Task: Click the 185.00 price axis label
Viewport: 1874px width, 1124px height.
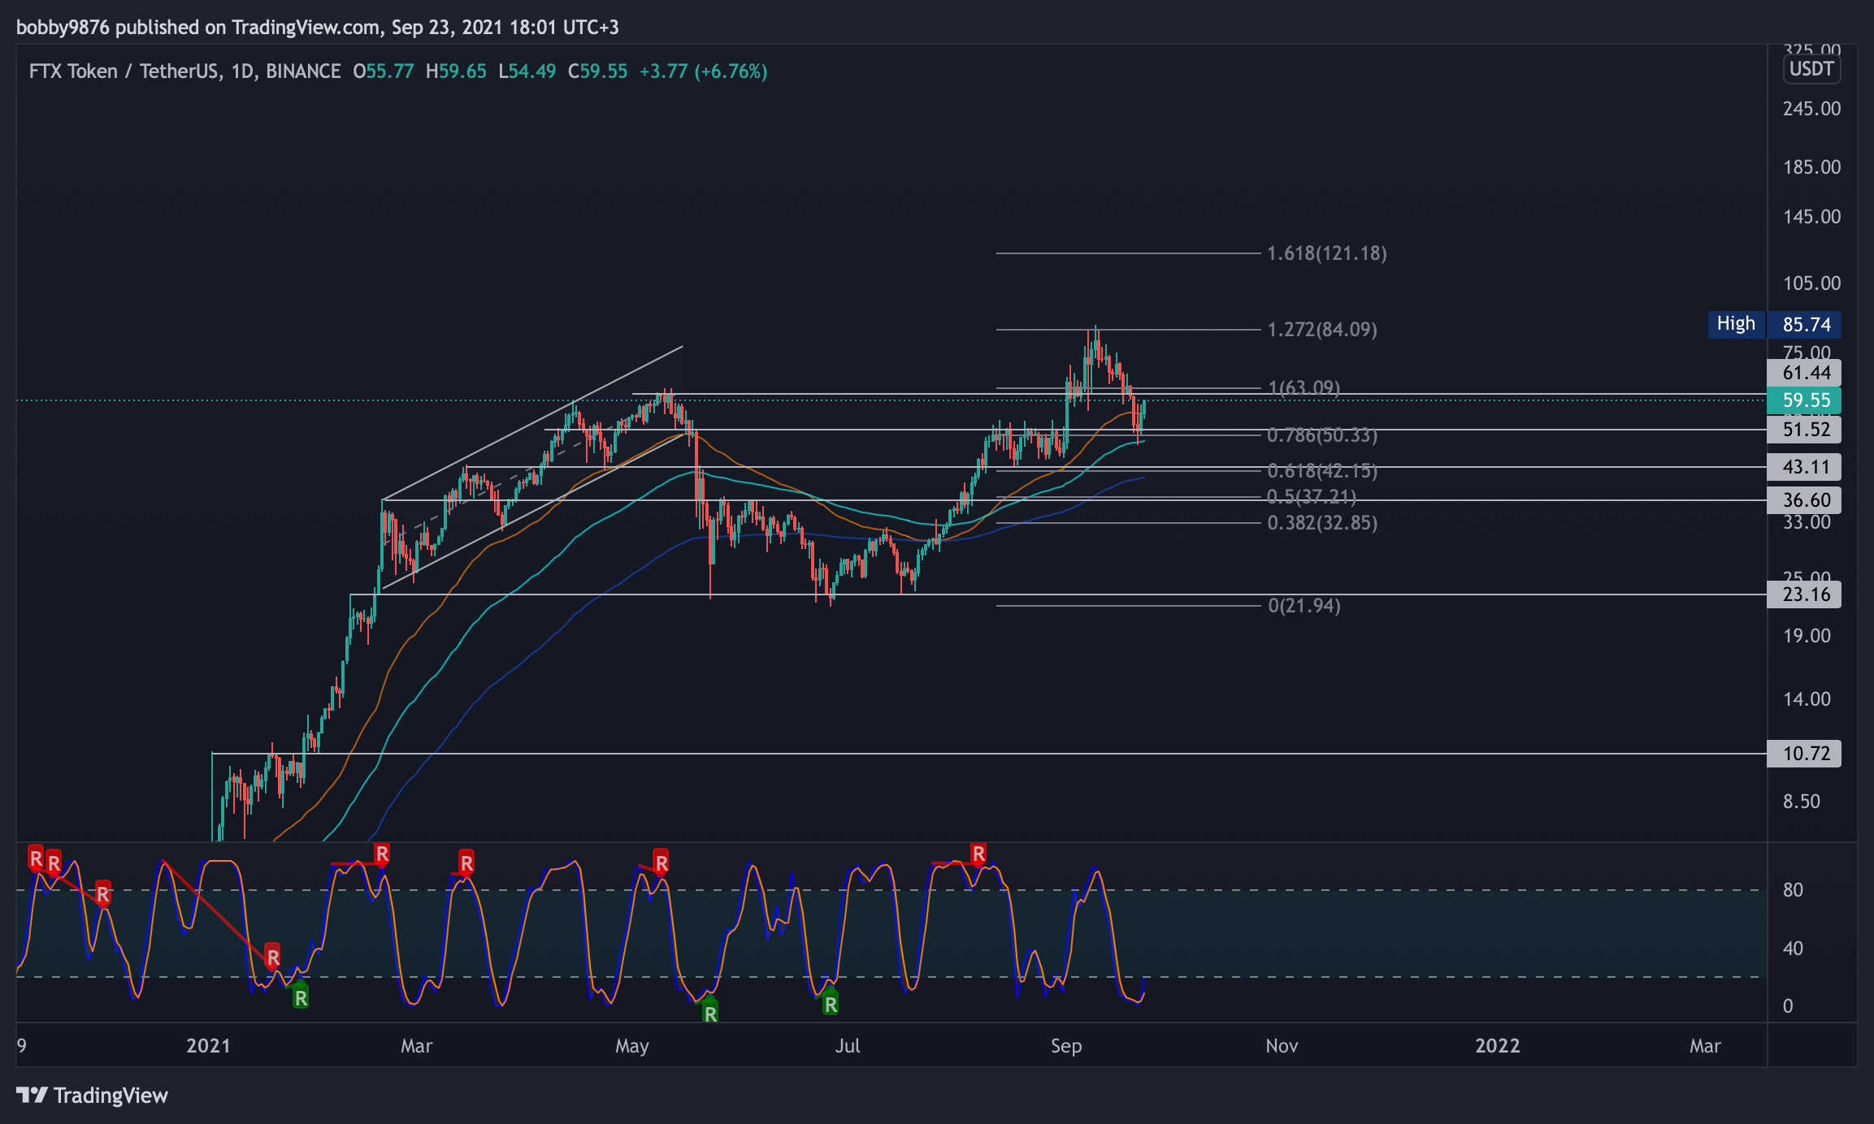Action: click(1811, 167)
